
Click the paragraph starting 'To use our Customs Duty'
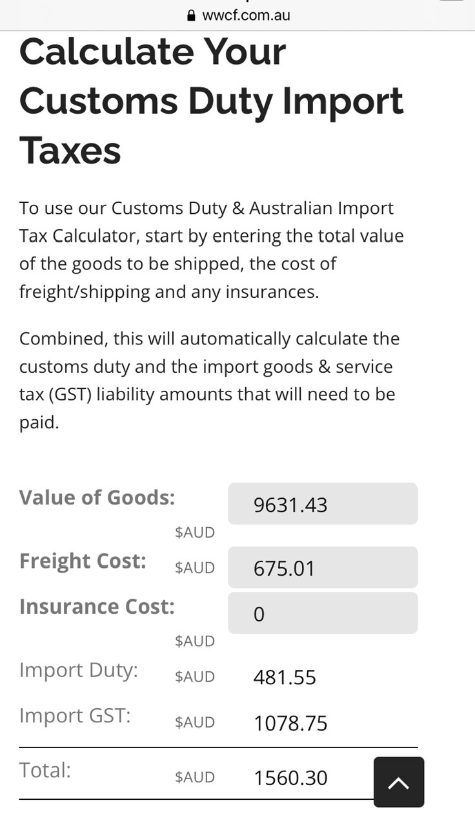click(x=211, y=250)
